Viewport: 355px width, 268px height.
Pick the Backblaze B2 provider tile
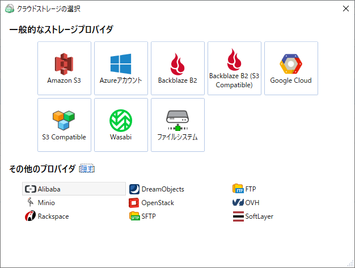[177, 69]
